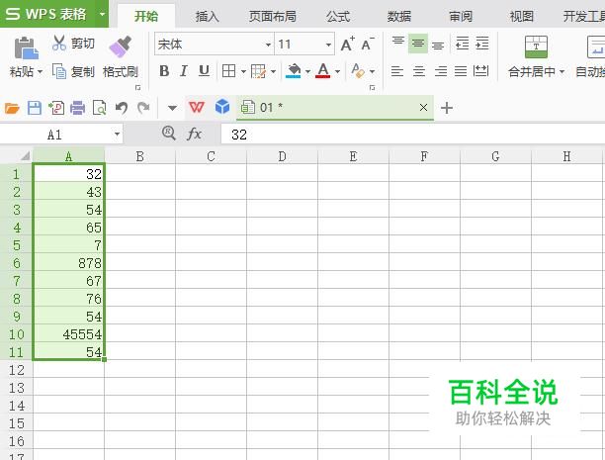605x460 pixels.
Task: Click the draw border table icon
Action: click(258, 71)
